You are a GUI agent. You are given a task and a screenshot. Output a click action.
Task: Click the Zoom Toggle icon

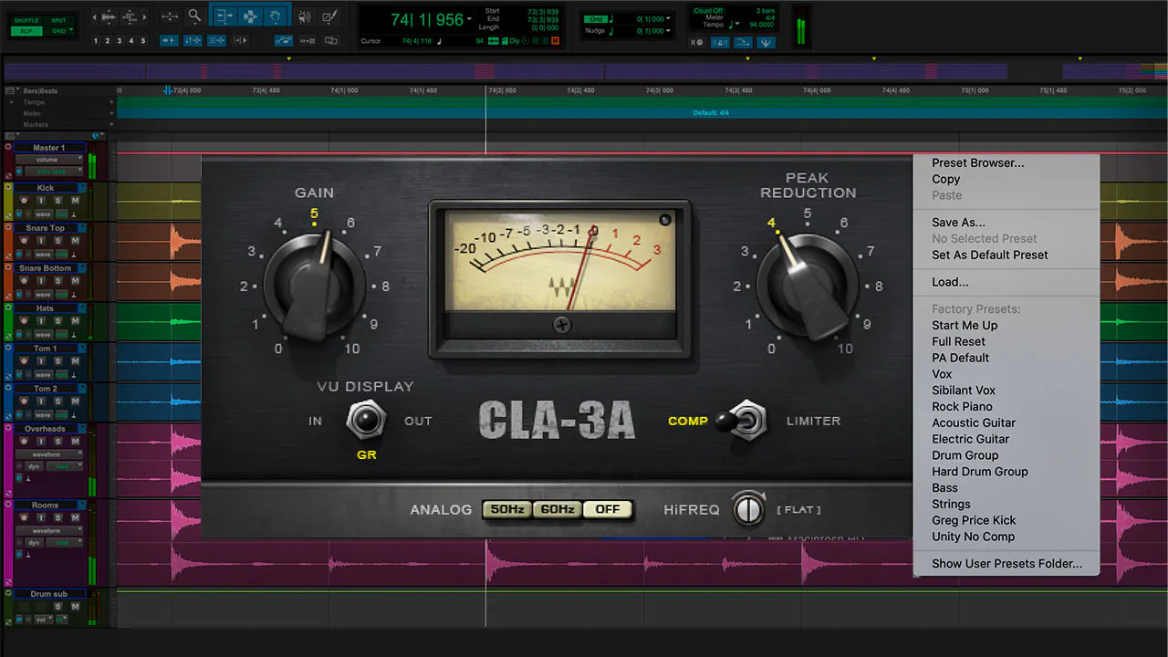point(170,16)
